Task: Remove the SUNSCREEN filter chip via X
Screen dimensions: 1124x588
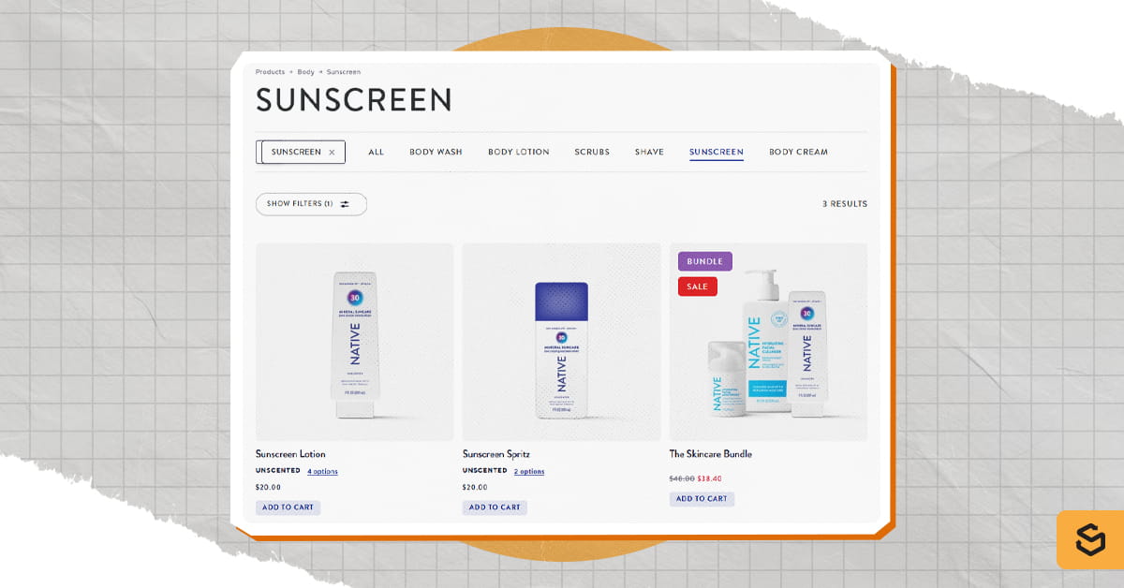Action: (332, 153)
